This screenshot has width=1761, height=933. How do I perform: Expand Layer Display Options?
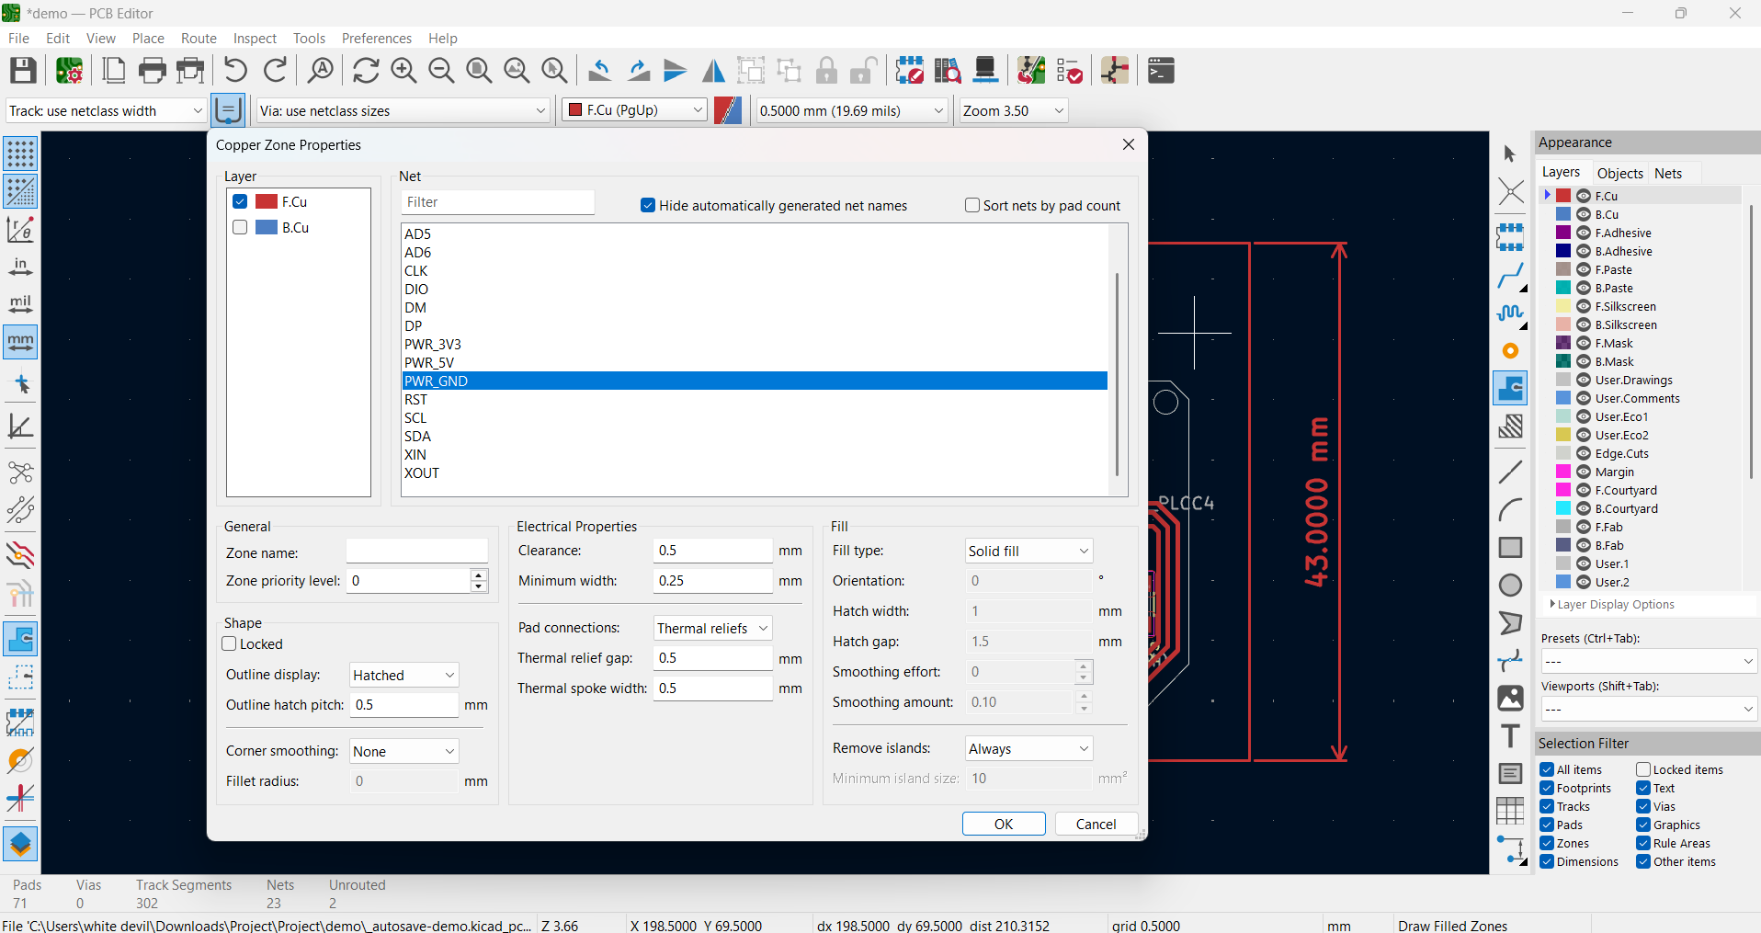point(1613,604)
